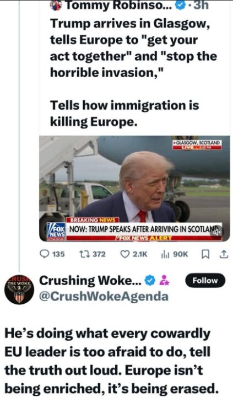Open the Crushing Woke profile avatar

tap(19, 289)
